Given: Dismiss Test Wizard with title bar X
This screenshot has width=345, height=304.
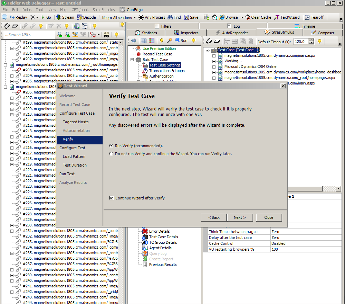Looking at the screenshot, I should [x=283, y=86].
